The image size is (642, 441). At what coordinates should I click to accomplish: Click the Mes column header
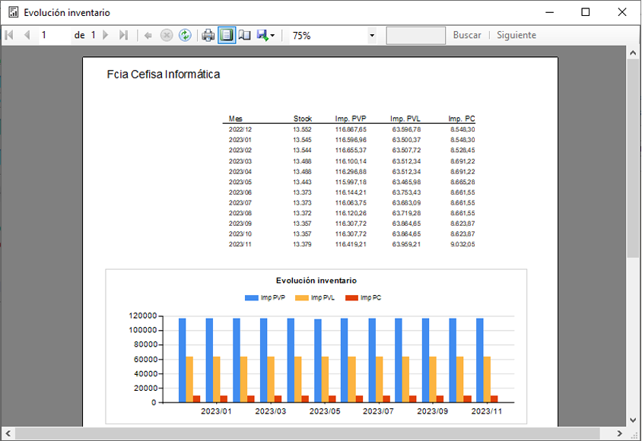click(x=236, y=119)
